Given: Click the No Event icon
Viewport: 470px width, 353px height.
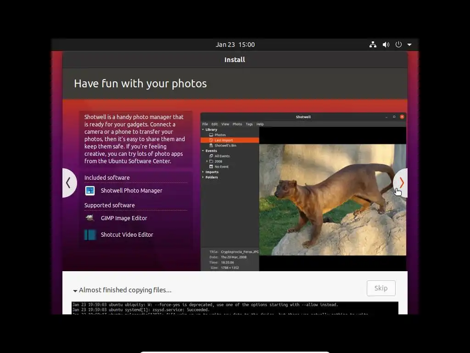Looking at the screenshot, I should [x=211, y=167].
